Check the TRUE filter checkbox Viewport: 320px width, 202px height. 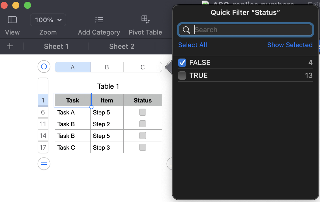182,76
